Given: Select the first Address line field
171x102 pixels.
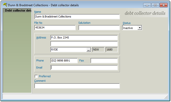Looking at the screenshot, I should [x=84, y=38].
